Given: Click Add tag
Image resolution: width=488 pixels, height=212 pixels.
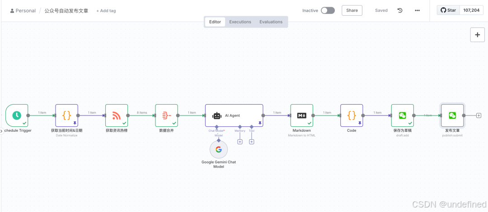Looking at the screenshot, I should (x=106, y=10).
